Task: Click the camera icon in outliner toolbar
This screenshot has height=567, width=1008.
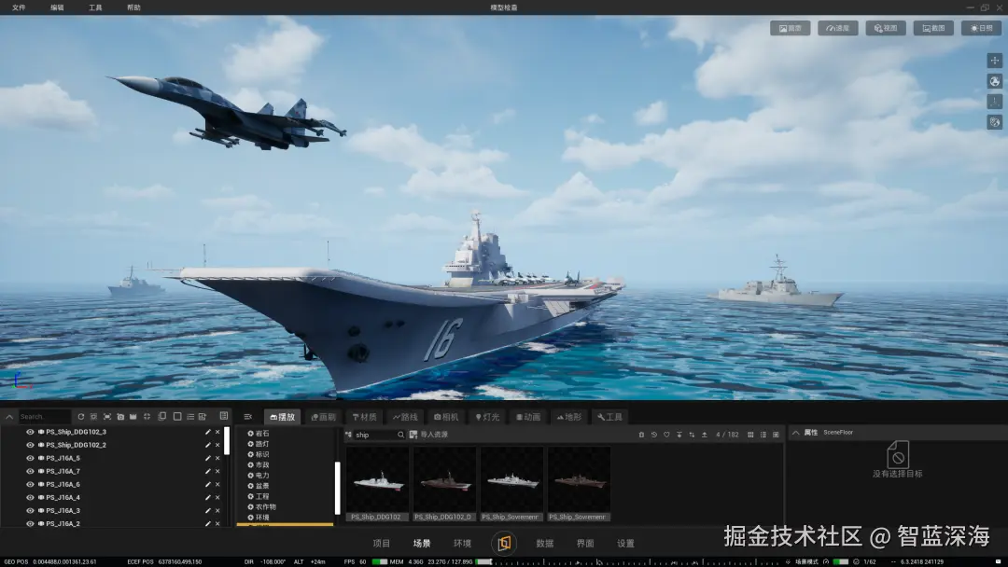Action: (120, 417)
